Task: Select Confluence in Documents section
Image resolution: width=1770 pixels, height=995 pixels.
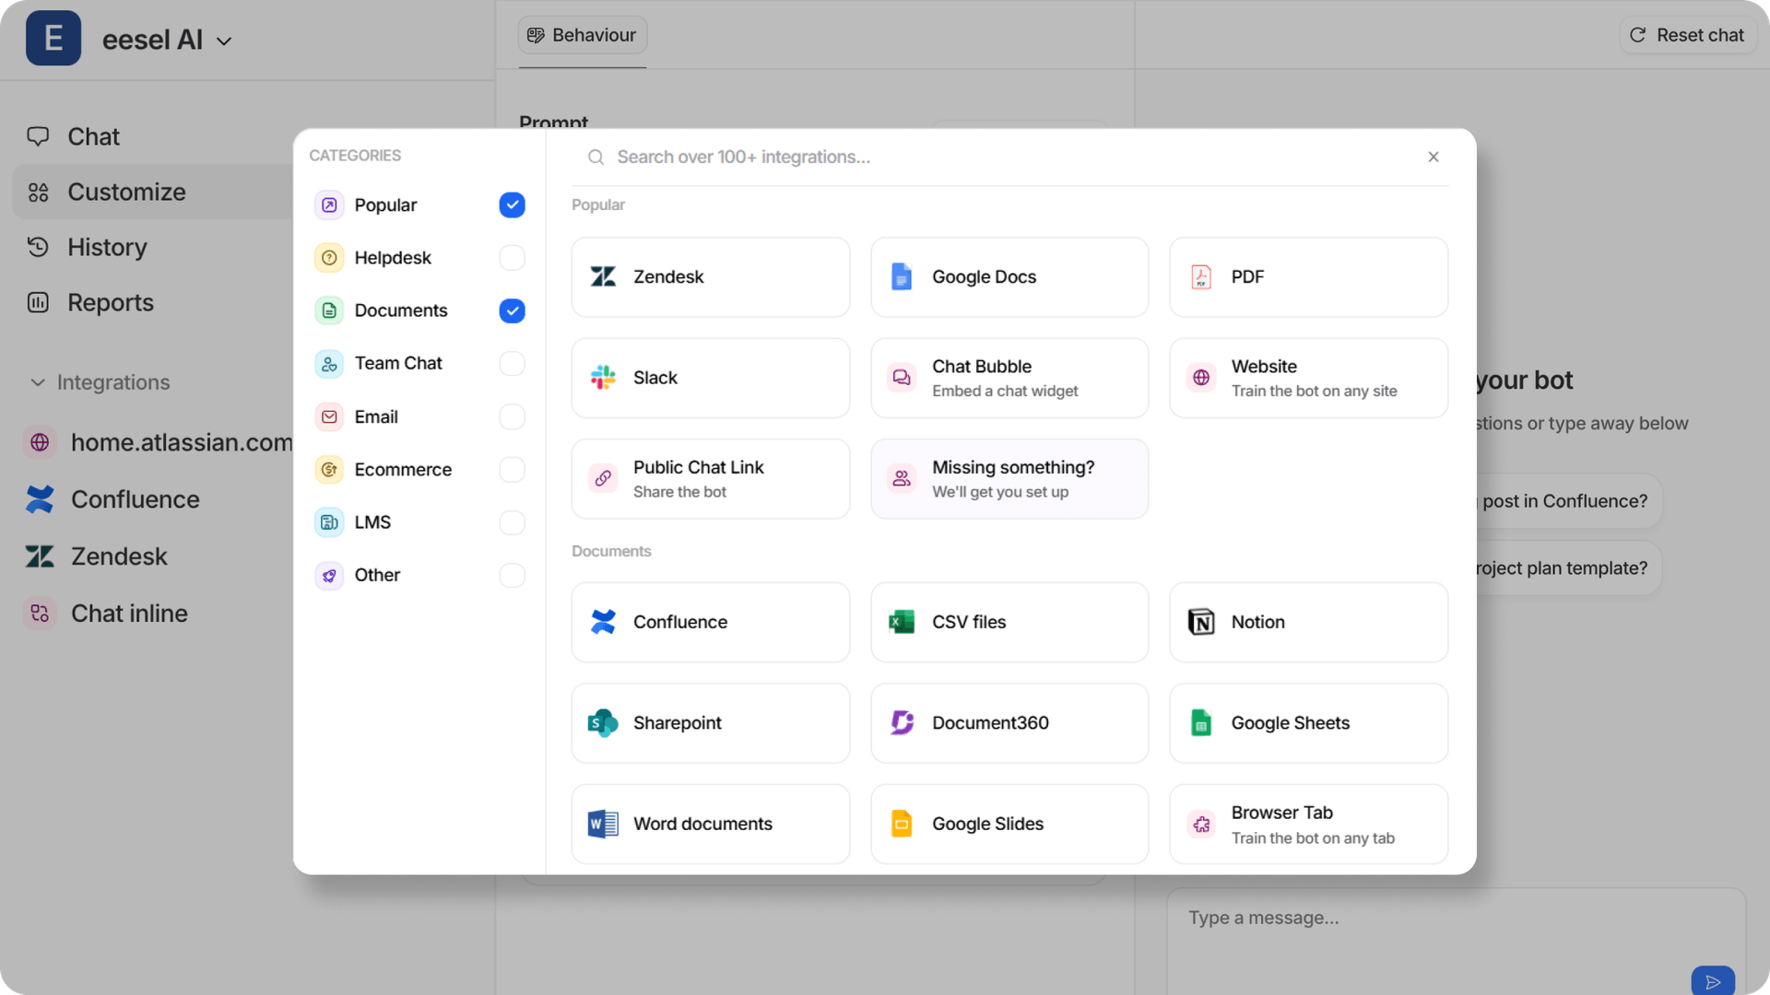Action: tap(710, 622)
